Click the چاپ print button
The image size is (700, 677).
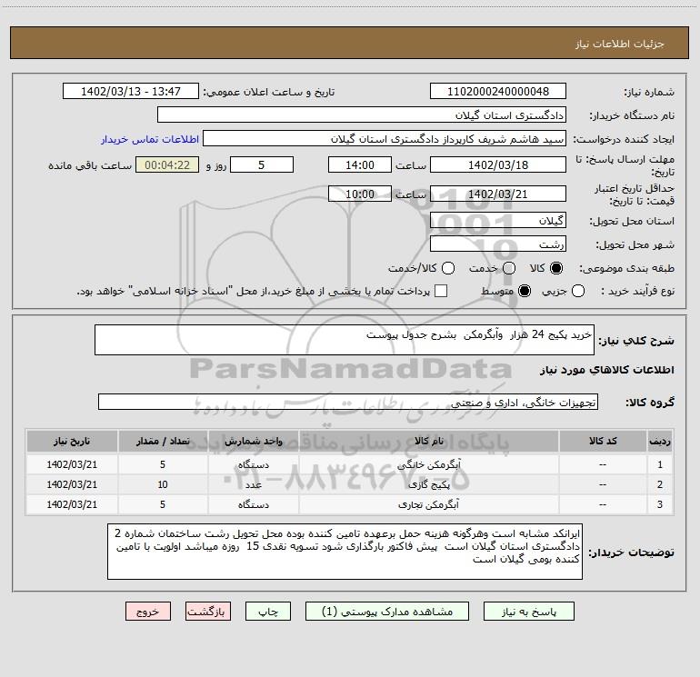(268, 612)
